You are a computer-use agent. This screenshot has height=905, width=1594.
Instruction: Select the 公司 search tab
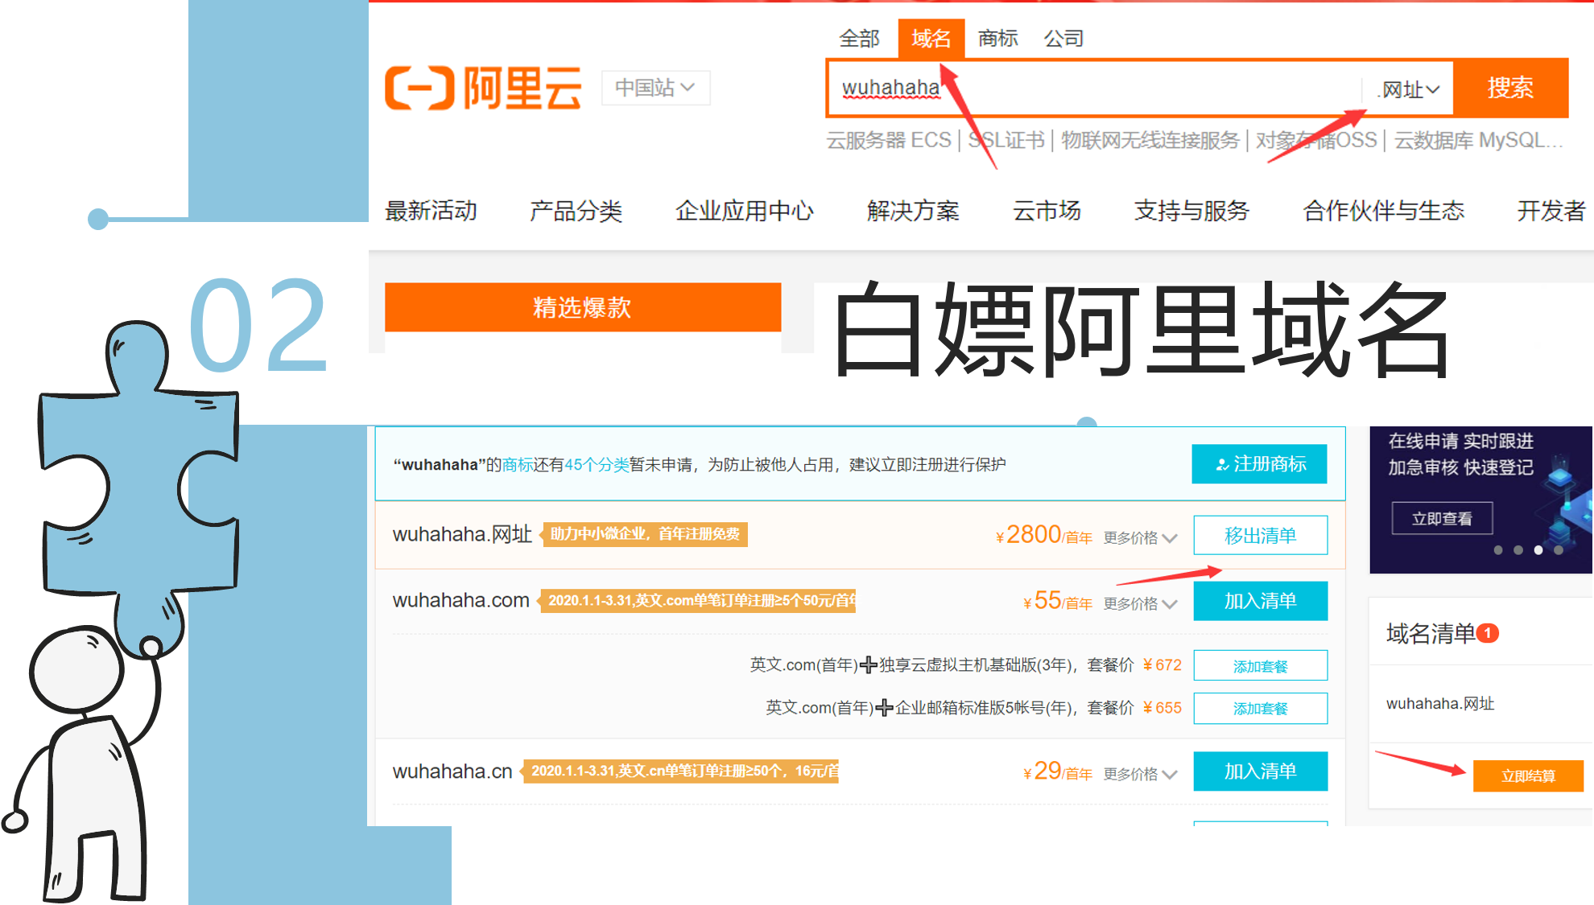click(1063, 39)
